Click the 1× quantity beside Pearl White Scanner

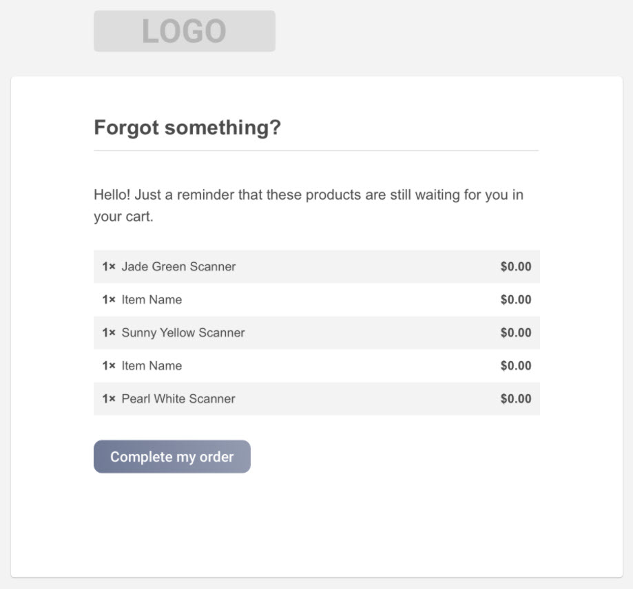click(x=109, y=398)
